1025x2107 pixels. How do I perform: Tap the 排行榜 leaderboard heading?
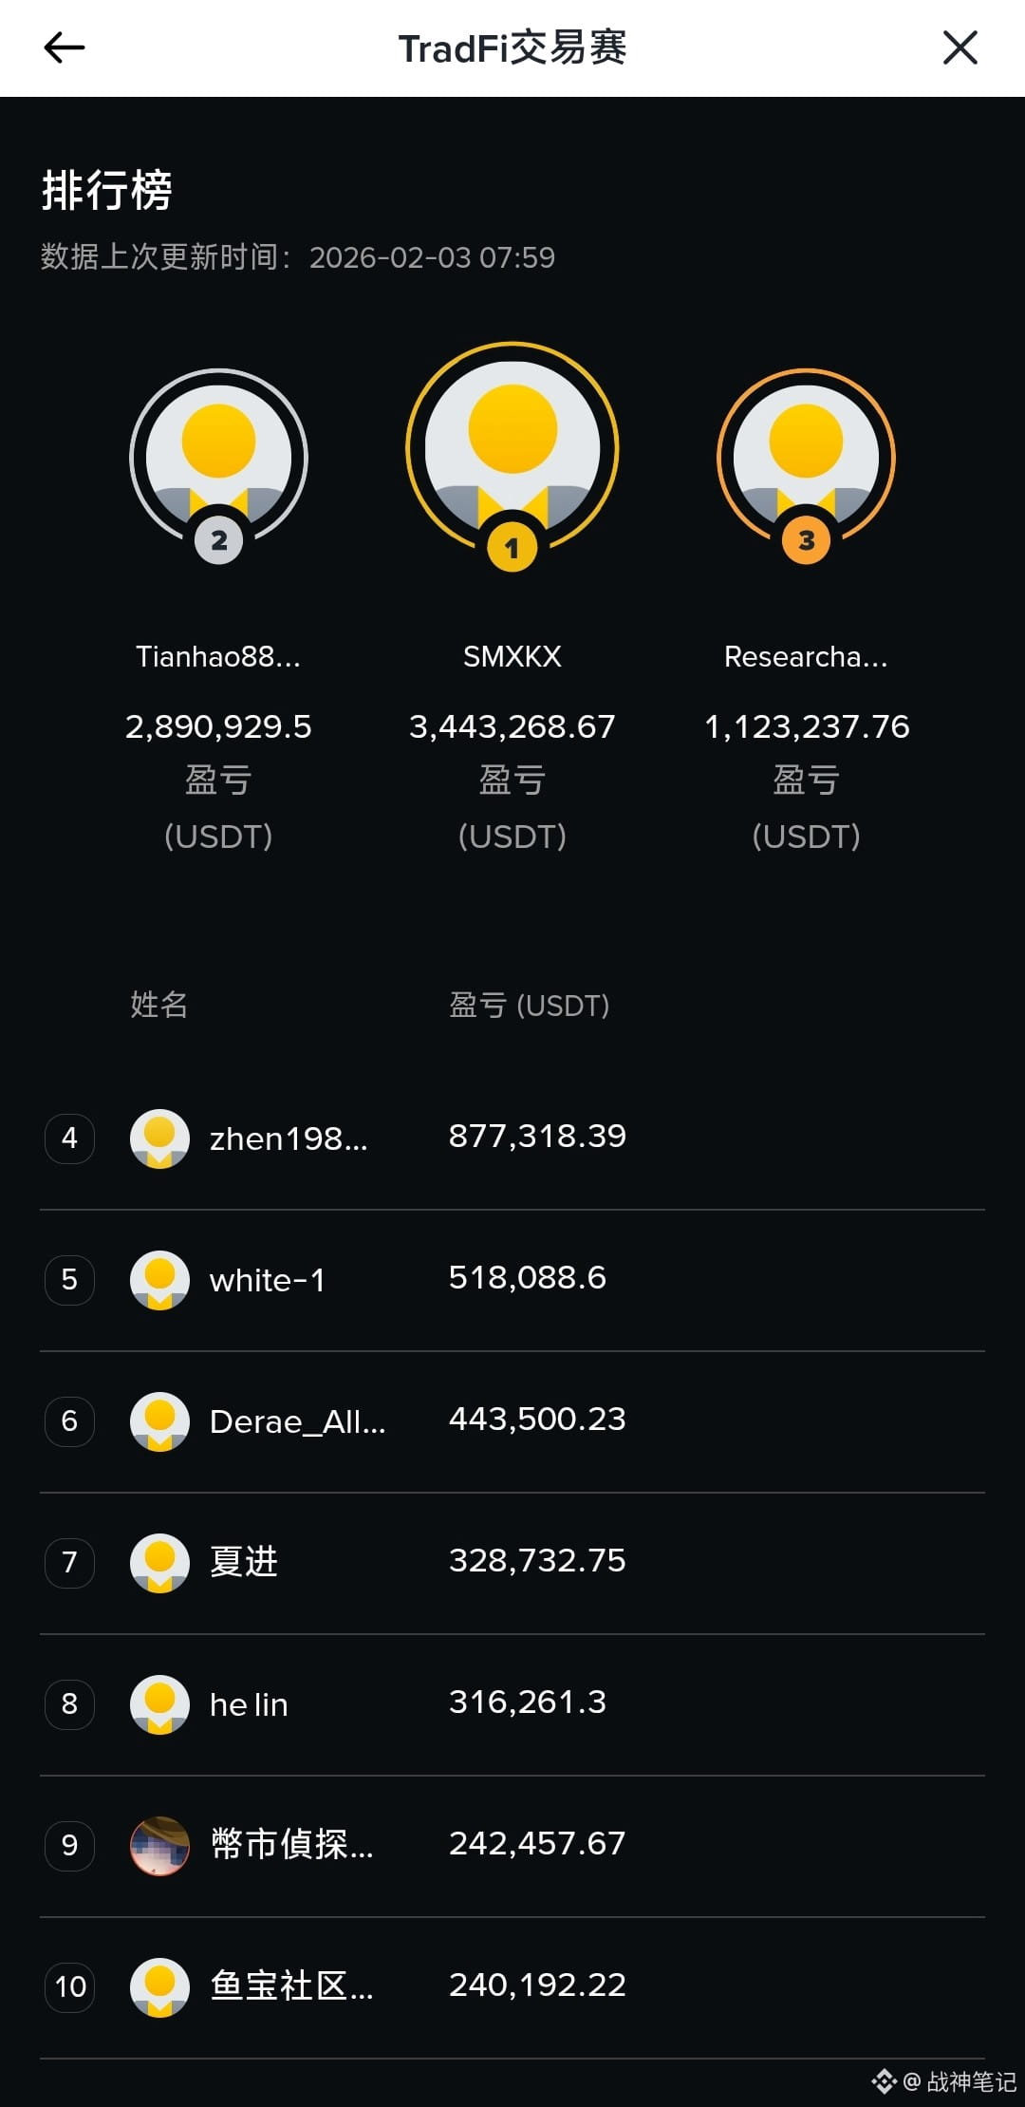click(106, 190)
